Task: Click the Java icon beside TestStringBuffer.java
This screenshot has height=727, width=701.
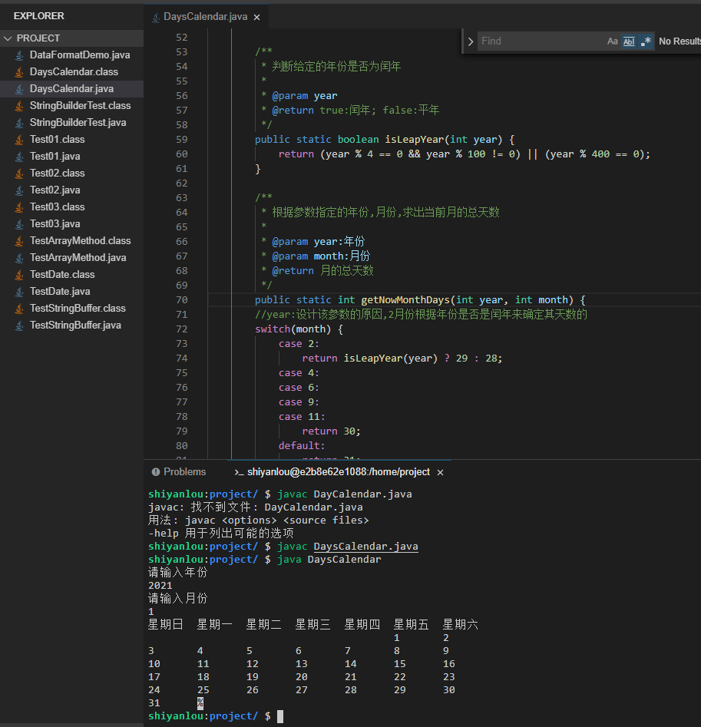Action: (x=19, y=325)
